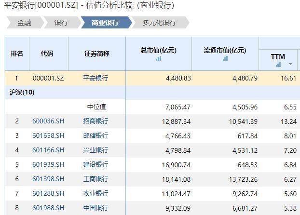The image size is (300, 215).
Task: Click circulating value 4,531.12
Action: (x=245, y=150)
